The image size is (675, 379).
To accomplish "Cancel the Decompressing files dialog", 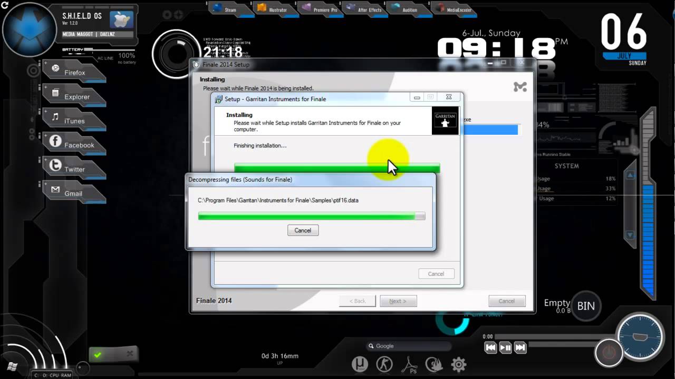I will coord(303,230).
